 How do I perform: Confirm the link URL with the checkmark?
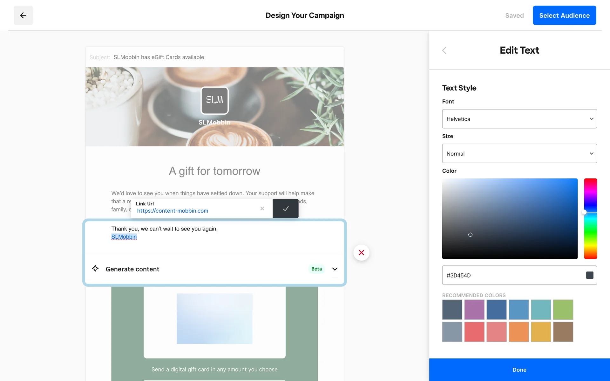tap(285, 209)
